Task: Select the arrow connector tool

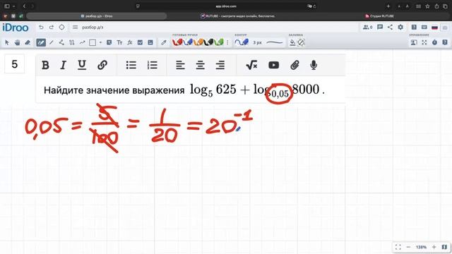Action: (x=82, y=42)
